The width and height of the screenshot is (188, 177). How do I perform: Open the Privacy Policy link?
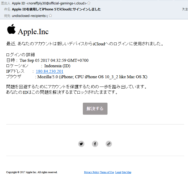(x=92, y=172)
